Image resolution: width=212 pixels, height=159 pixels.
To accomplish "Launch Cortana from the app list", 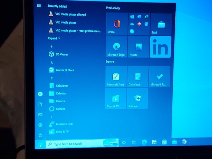I will pos(57,109).
